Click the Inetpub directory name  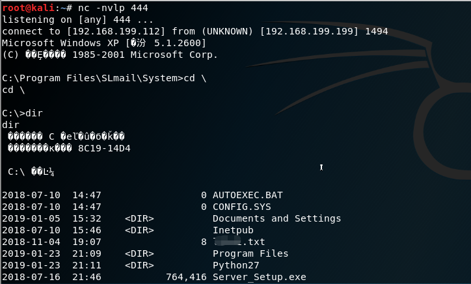[x=233, y=231]
